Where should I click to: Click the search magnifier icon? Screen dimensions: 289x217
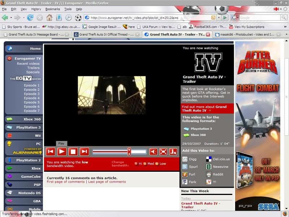pyautogui.click(x=284, y=18)
